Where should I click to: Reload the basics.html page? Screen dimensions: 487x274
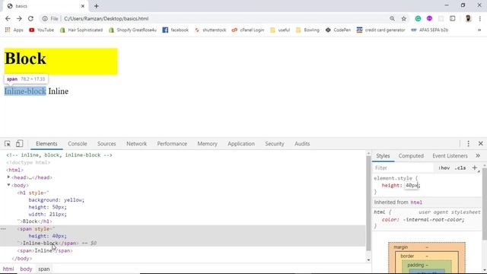(30, 18)
